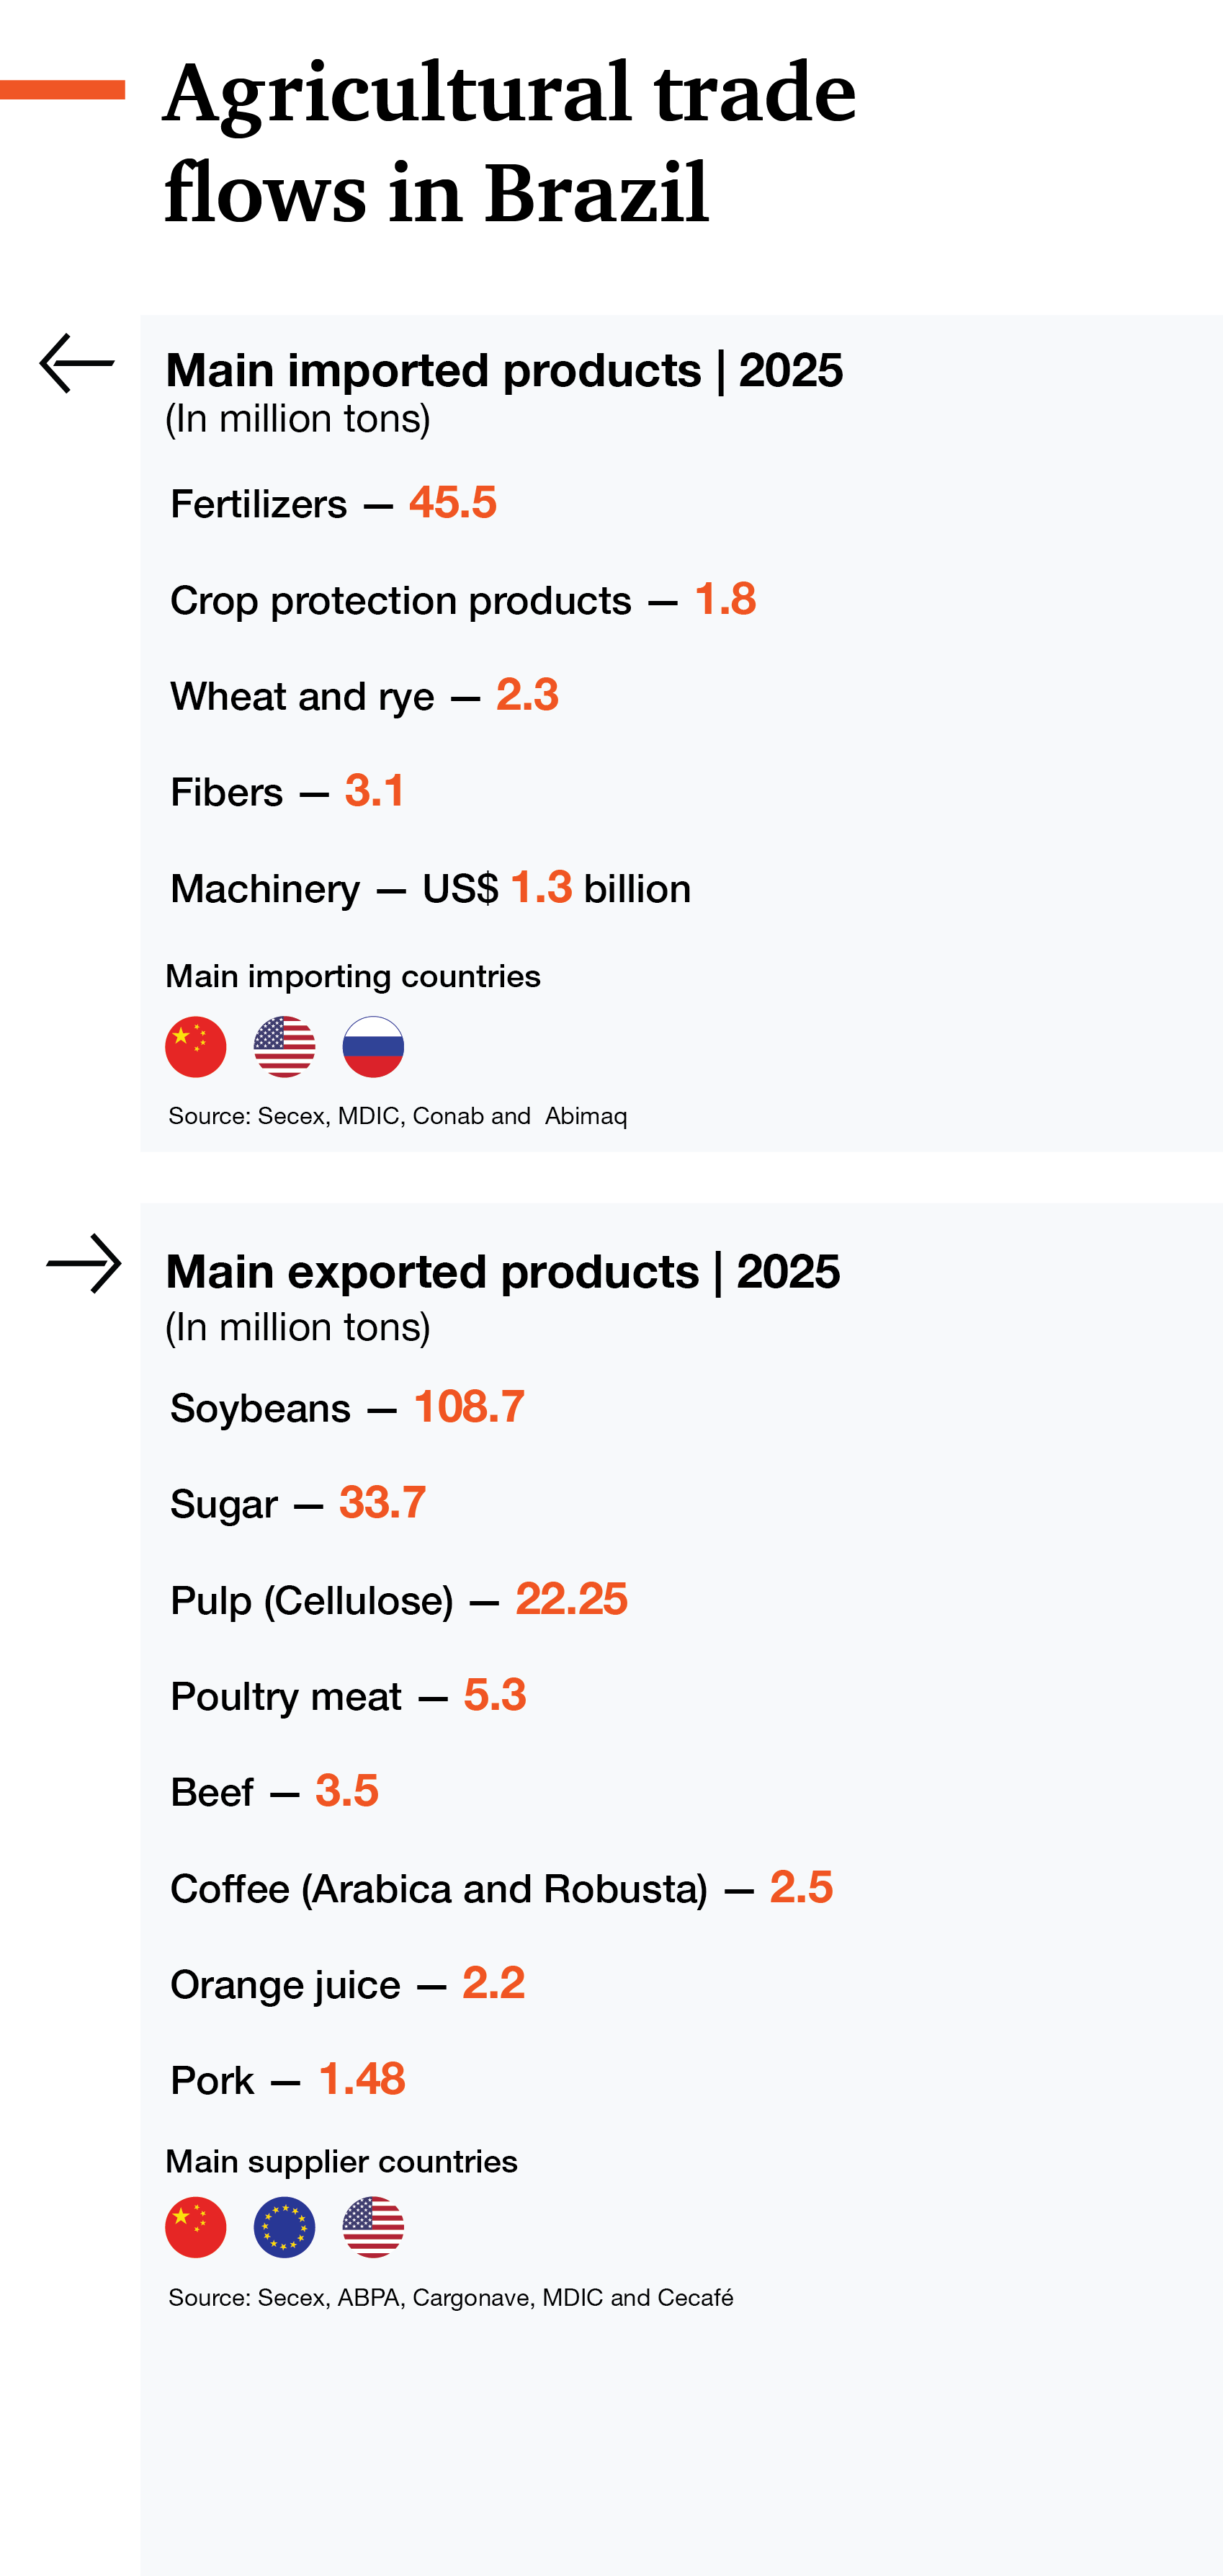Click the Pulp (Cellulose) 22.25 entry
The height and width of the screenshot is (2576, 1223).
(x=399, y=1599)
